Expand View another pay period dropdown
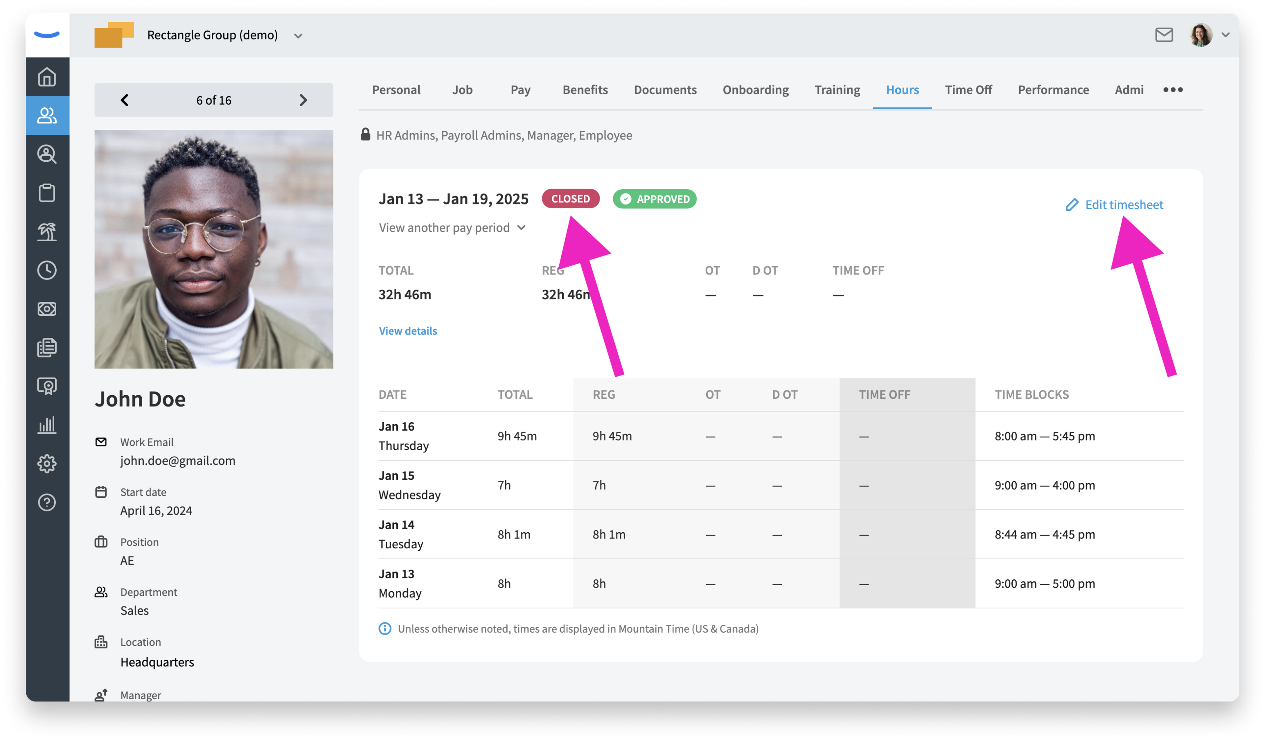Viewport: 1265px width, 740px height. coord(452,228)
